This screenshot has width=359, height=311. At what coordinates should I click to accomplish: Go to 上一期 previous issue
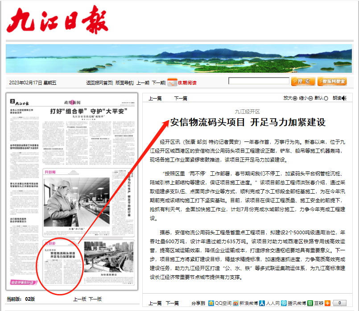pos(143,83)
